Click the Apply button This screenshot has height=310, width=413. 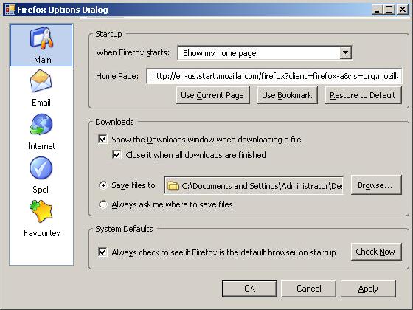[368, 289]
